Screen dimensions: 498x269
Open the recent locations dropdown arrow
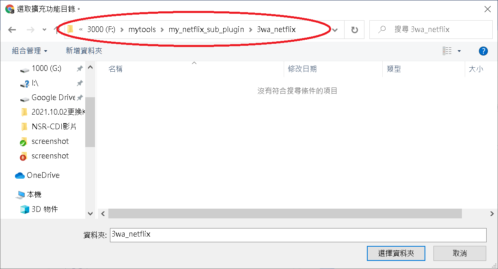click(45, 30)
